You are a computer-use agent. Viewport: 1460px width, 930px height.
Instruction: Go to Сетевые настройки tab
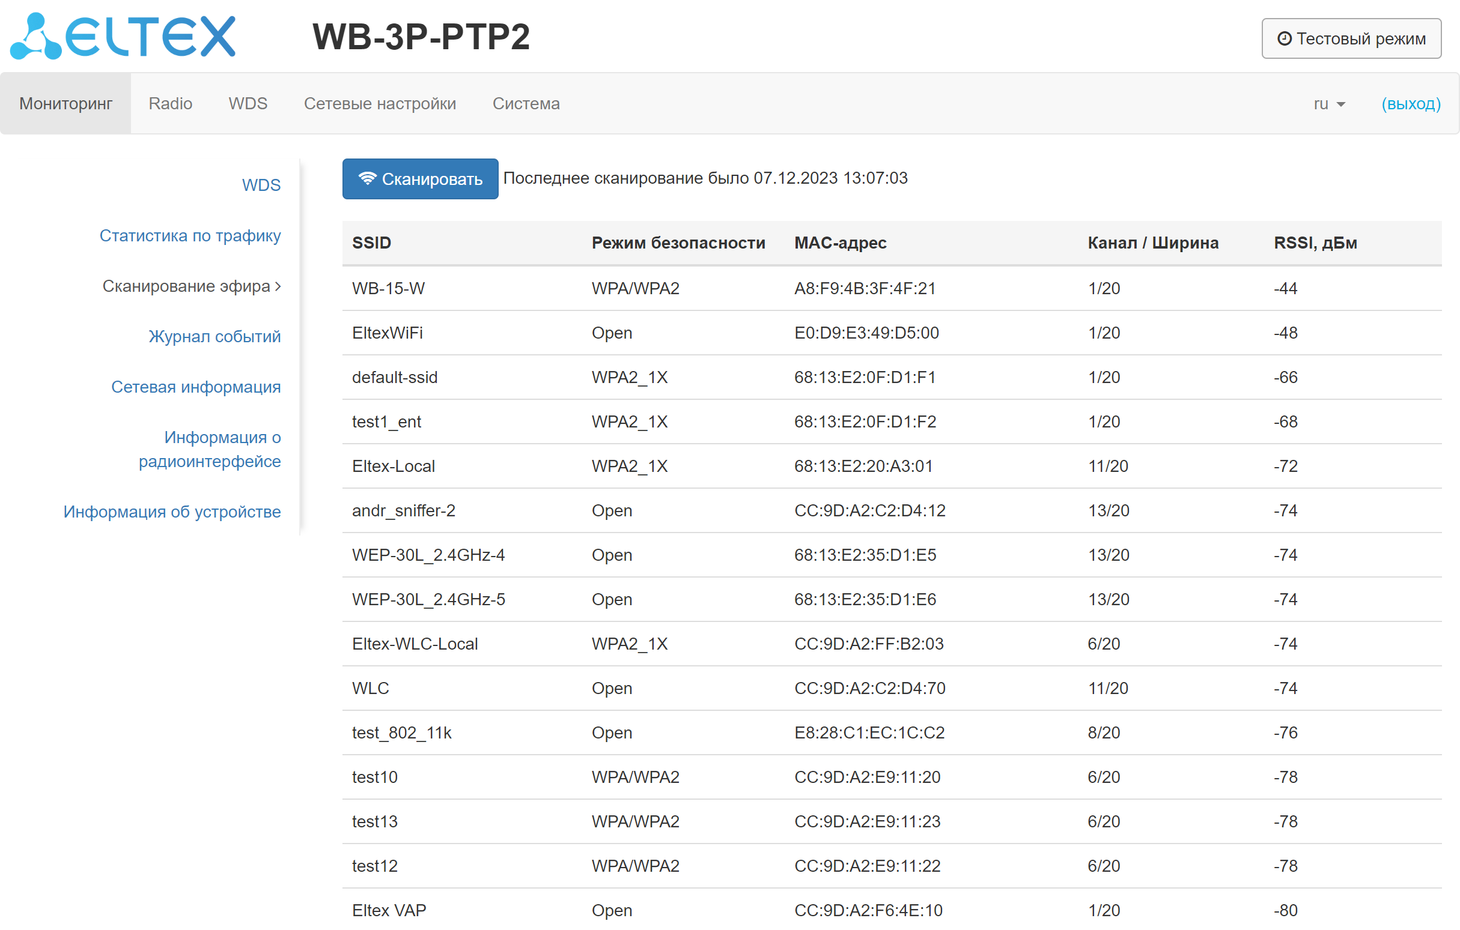(x=380, y=104)
